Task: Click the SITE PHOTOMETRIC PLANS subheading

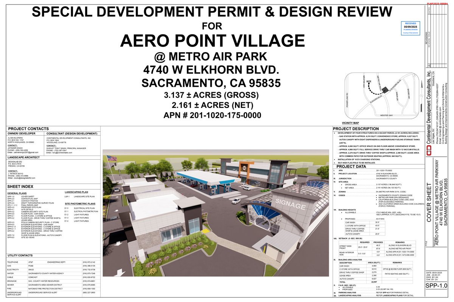Action: (80, 203)
